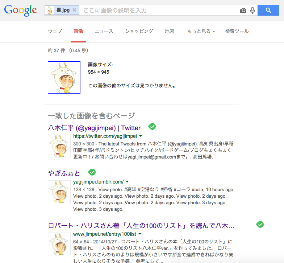This screenshot has height=263, width=284.
Task: Open the やぎふぉと result link
Action: pyautogui.click(x=64, y=173)
